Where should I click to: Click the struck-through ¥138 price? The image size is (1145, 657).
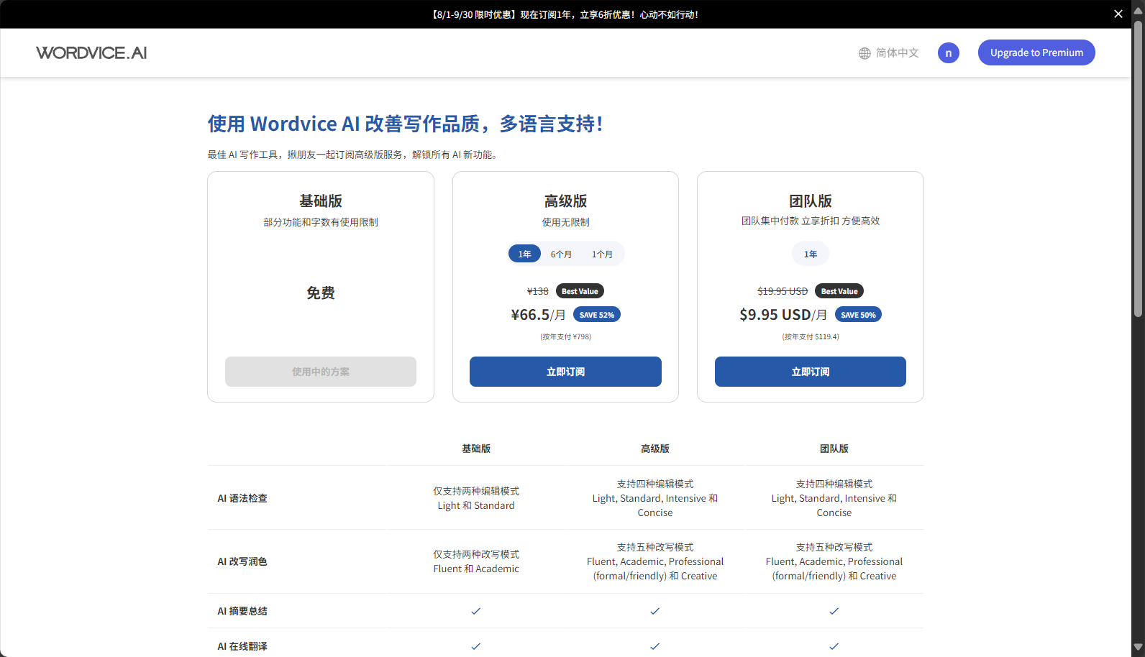tap(537, 291)
